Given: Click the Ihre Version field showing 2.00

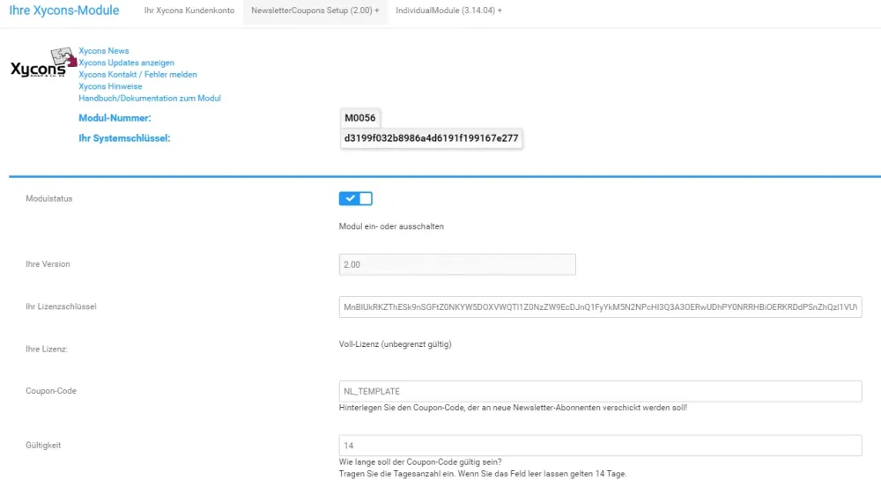Looking at the screenshot, I should [x=456, y=264].
